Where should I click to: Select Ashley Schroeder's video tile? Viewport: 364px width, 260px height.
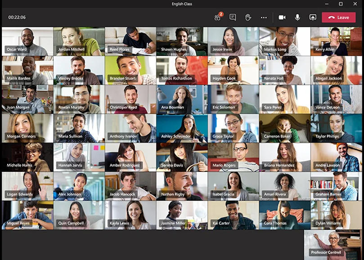(182, 128)
